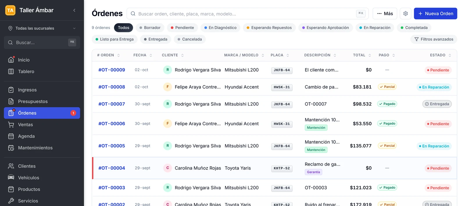Click the location pin icon for sucursales

tap(10, 28)
